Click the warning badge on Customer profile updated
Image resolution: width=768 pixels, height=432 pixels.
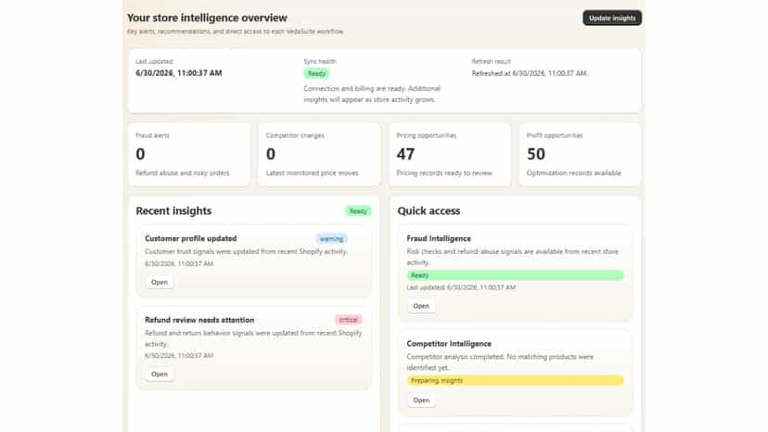pos(331,239)
